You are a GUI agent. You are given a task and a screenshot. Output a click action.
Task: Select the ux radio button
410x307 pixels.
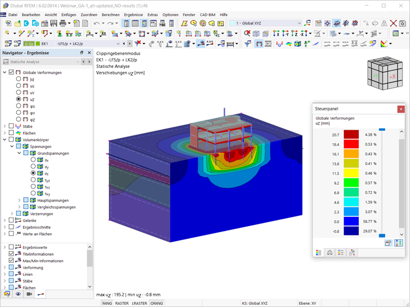[18, 86]
